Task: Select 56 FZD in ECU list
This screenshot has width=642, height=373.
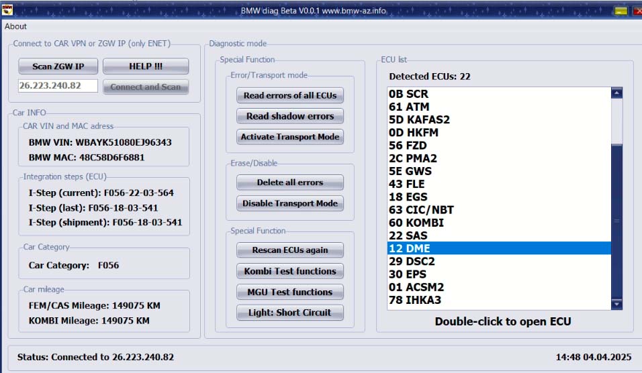Action: pyautogui.click(x=499, y=146)
